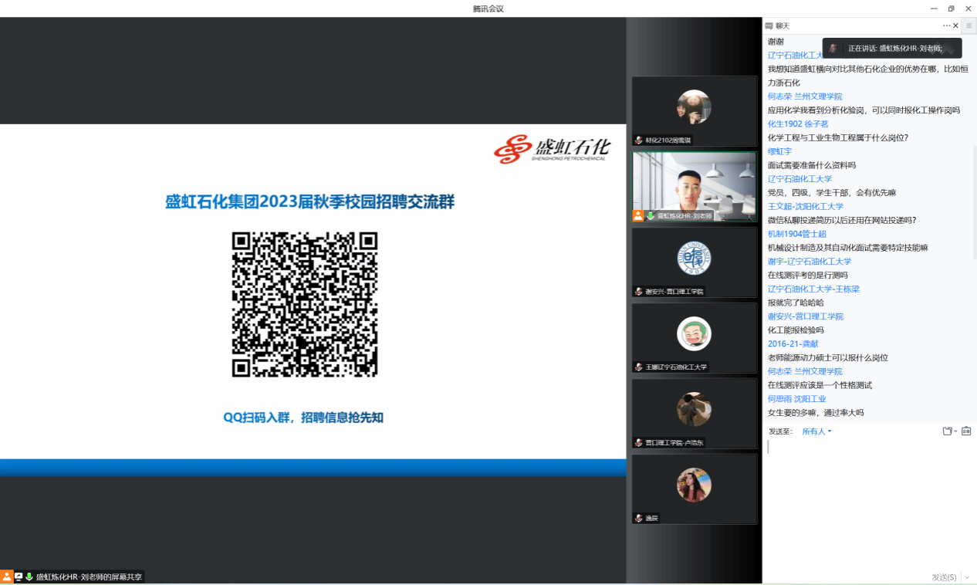Select the 盛虹炼化HR-刘老师 video tile
This screenshot has width=977, height=585.
pyautogui.click(x=695, y=187)
